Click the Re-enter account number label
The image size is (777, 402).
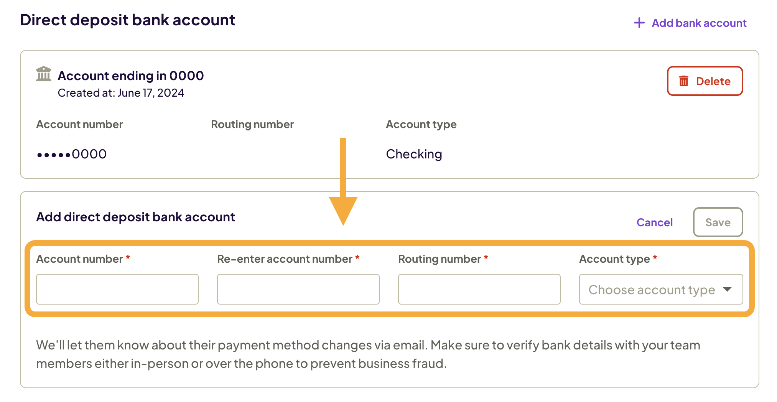click(x=285, y=259)
